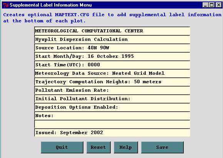Minimize the Supplemental Label Information window
Viewport: 223px width, 158px height.
pyautogui.click(x=205, y=5)
